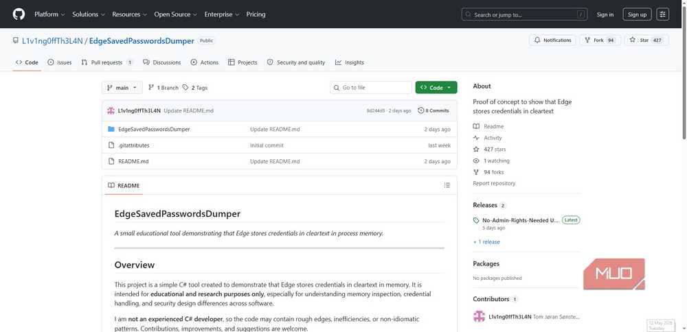
Task: Focus the Search or jump to field
Action: (x=524, y=14)
